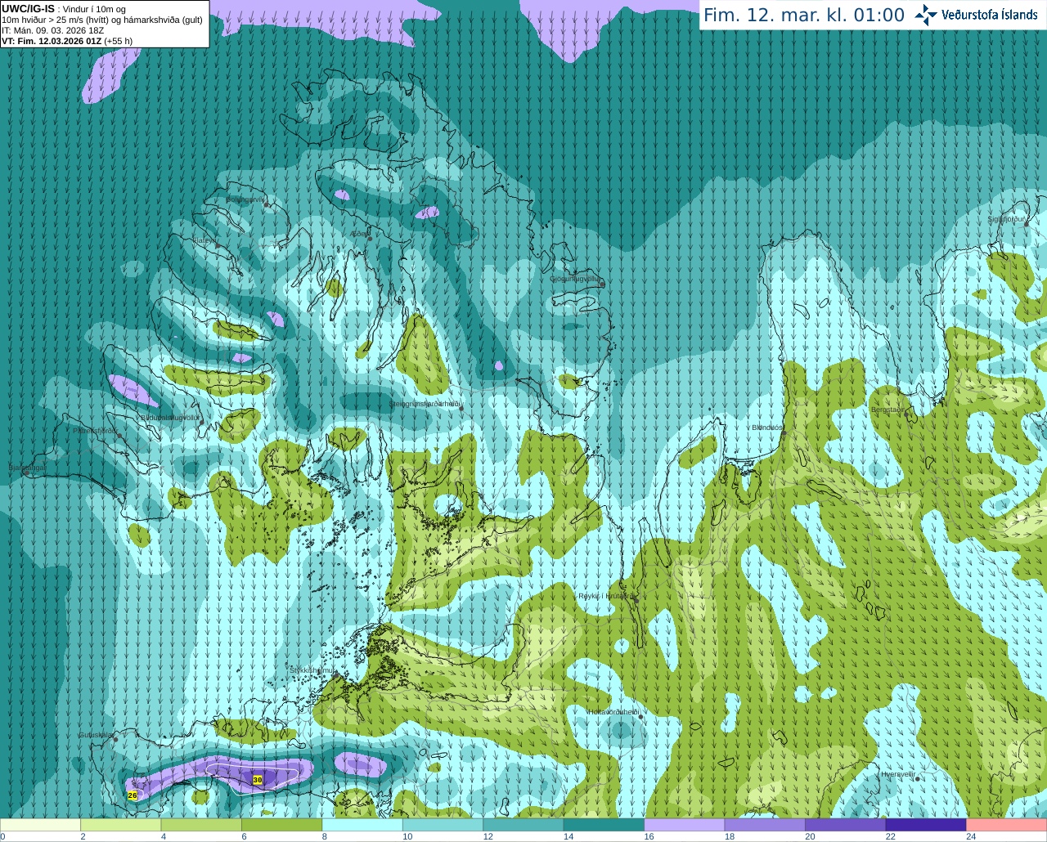The height and width of the screenshot is (842, 1047).
Task: Click the Steingrímsfjarðarheiði station label
Action: coord(425,404)
